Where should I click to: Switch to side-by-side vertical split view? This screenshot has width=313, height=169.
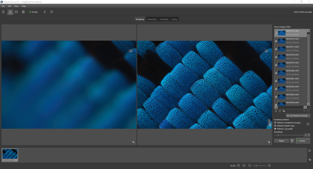click(x=10, y=12)
